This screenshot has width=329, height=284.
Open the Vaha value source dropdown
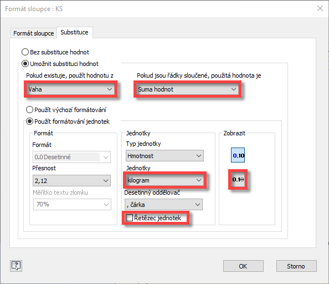[x=71, y=89]
